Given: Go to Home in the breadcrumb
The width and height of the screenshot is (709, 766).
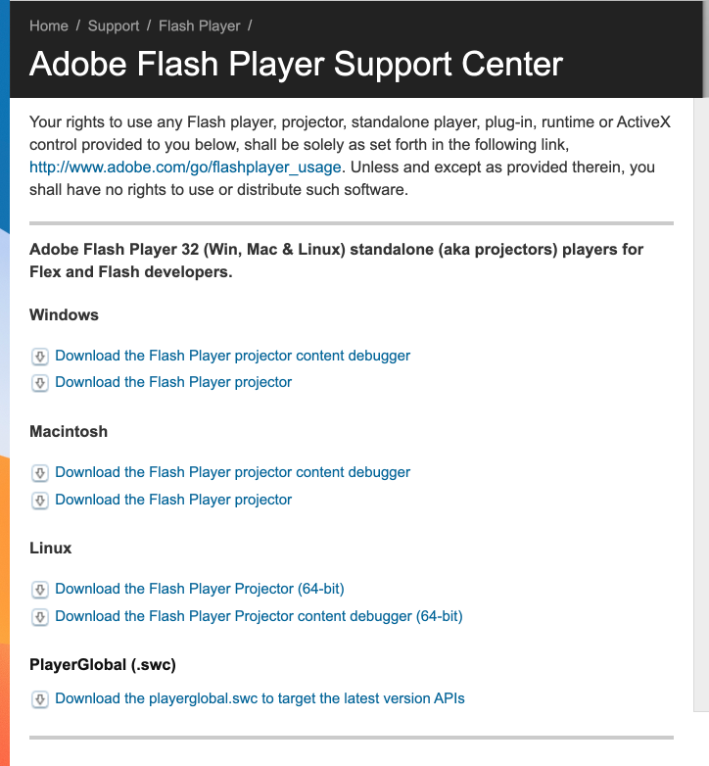Looking at the screenshot, I should (x=49, y=25).
